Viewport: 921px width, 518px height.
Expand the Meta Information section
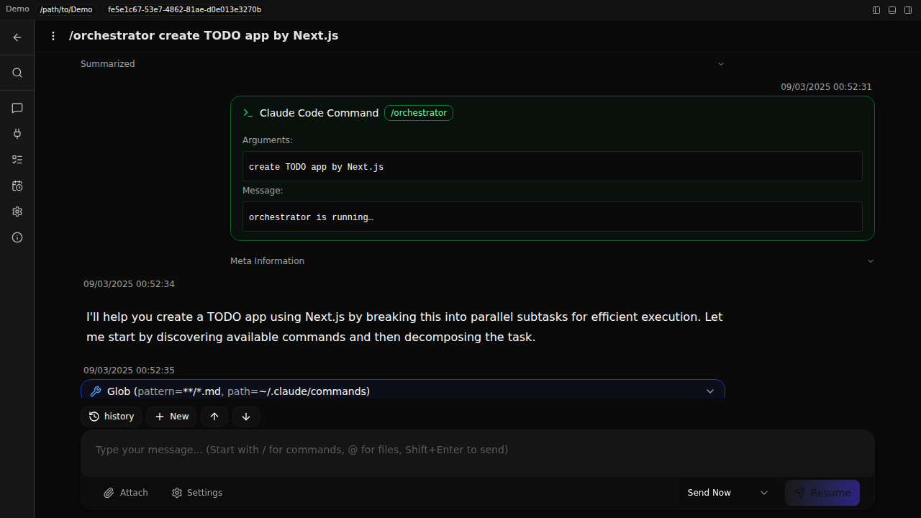point(871,261)
